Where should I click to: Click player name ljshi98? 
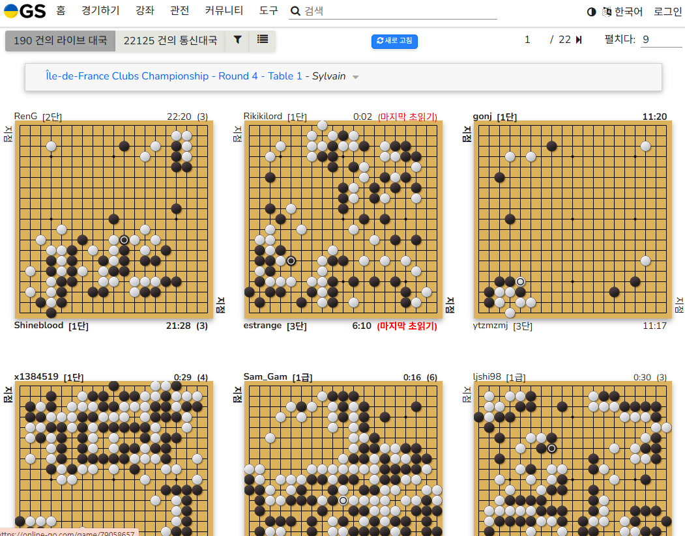tap(487, 376)
